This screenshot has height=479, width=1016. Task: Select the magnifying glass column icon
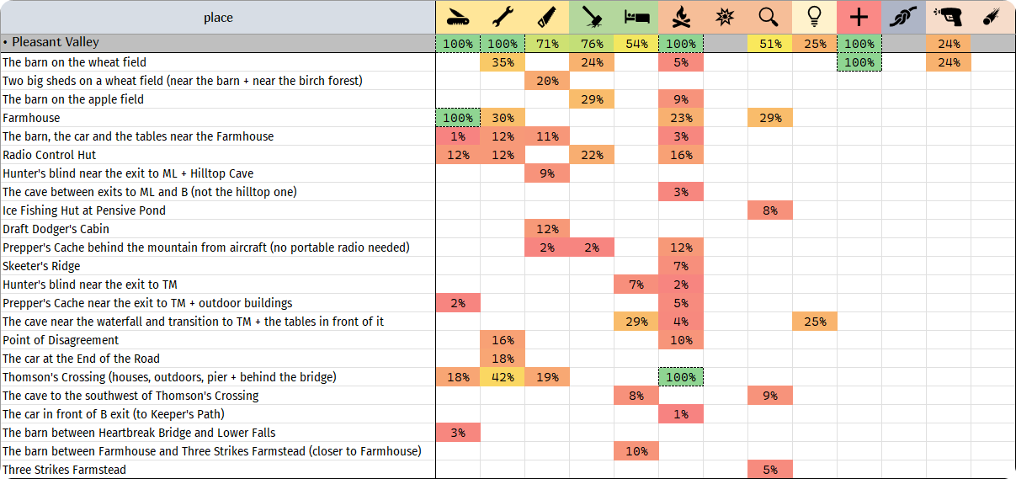pyautogui.click(x=769, y=18)
